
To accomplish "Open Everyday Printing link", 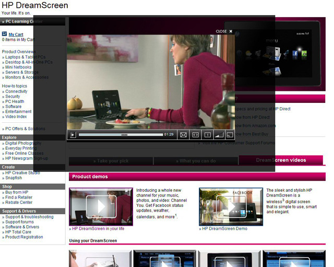I will pos(21,148).
